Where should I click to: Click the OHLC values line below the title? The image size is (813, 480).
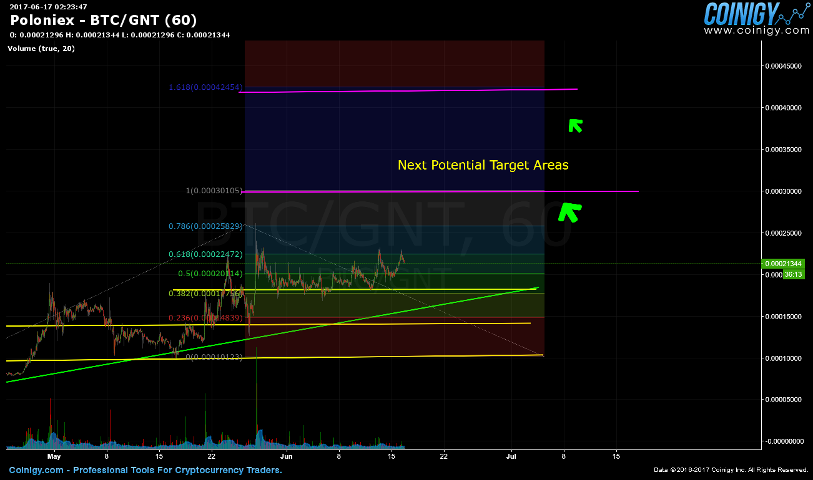pos(120,35)
